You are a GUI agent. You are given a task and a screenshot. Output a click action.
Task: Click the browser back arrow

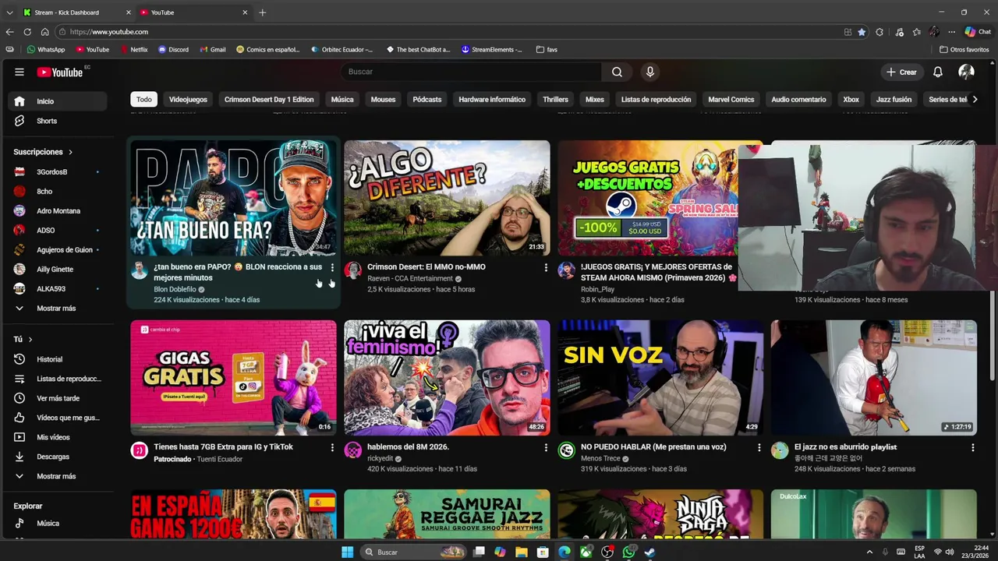click(x=9, y=32)
